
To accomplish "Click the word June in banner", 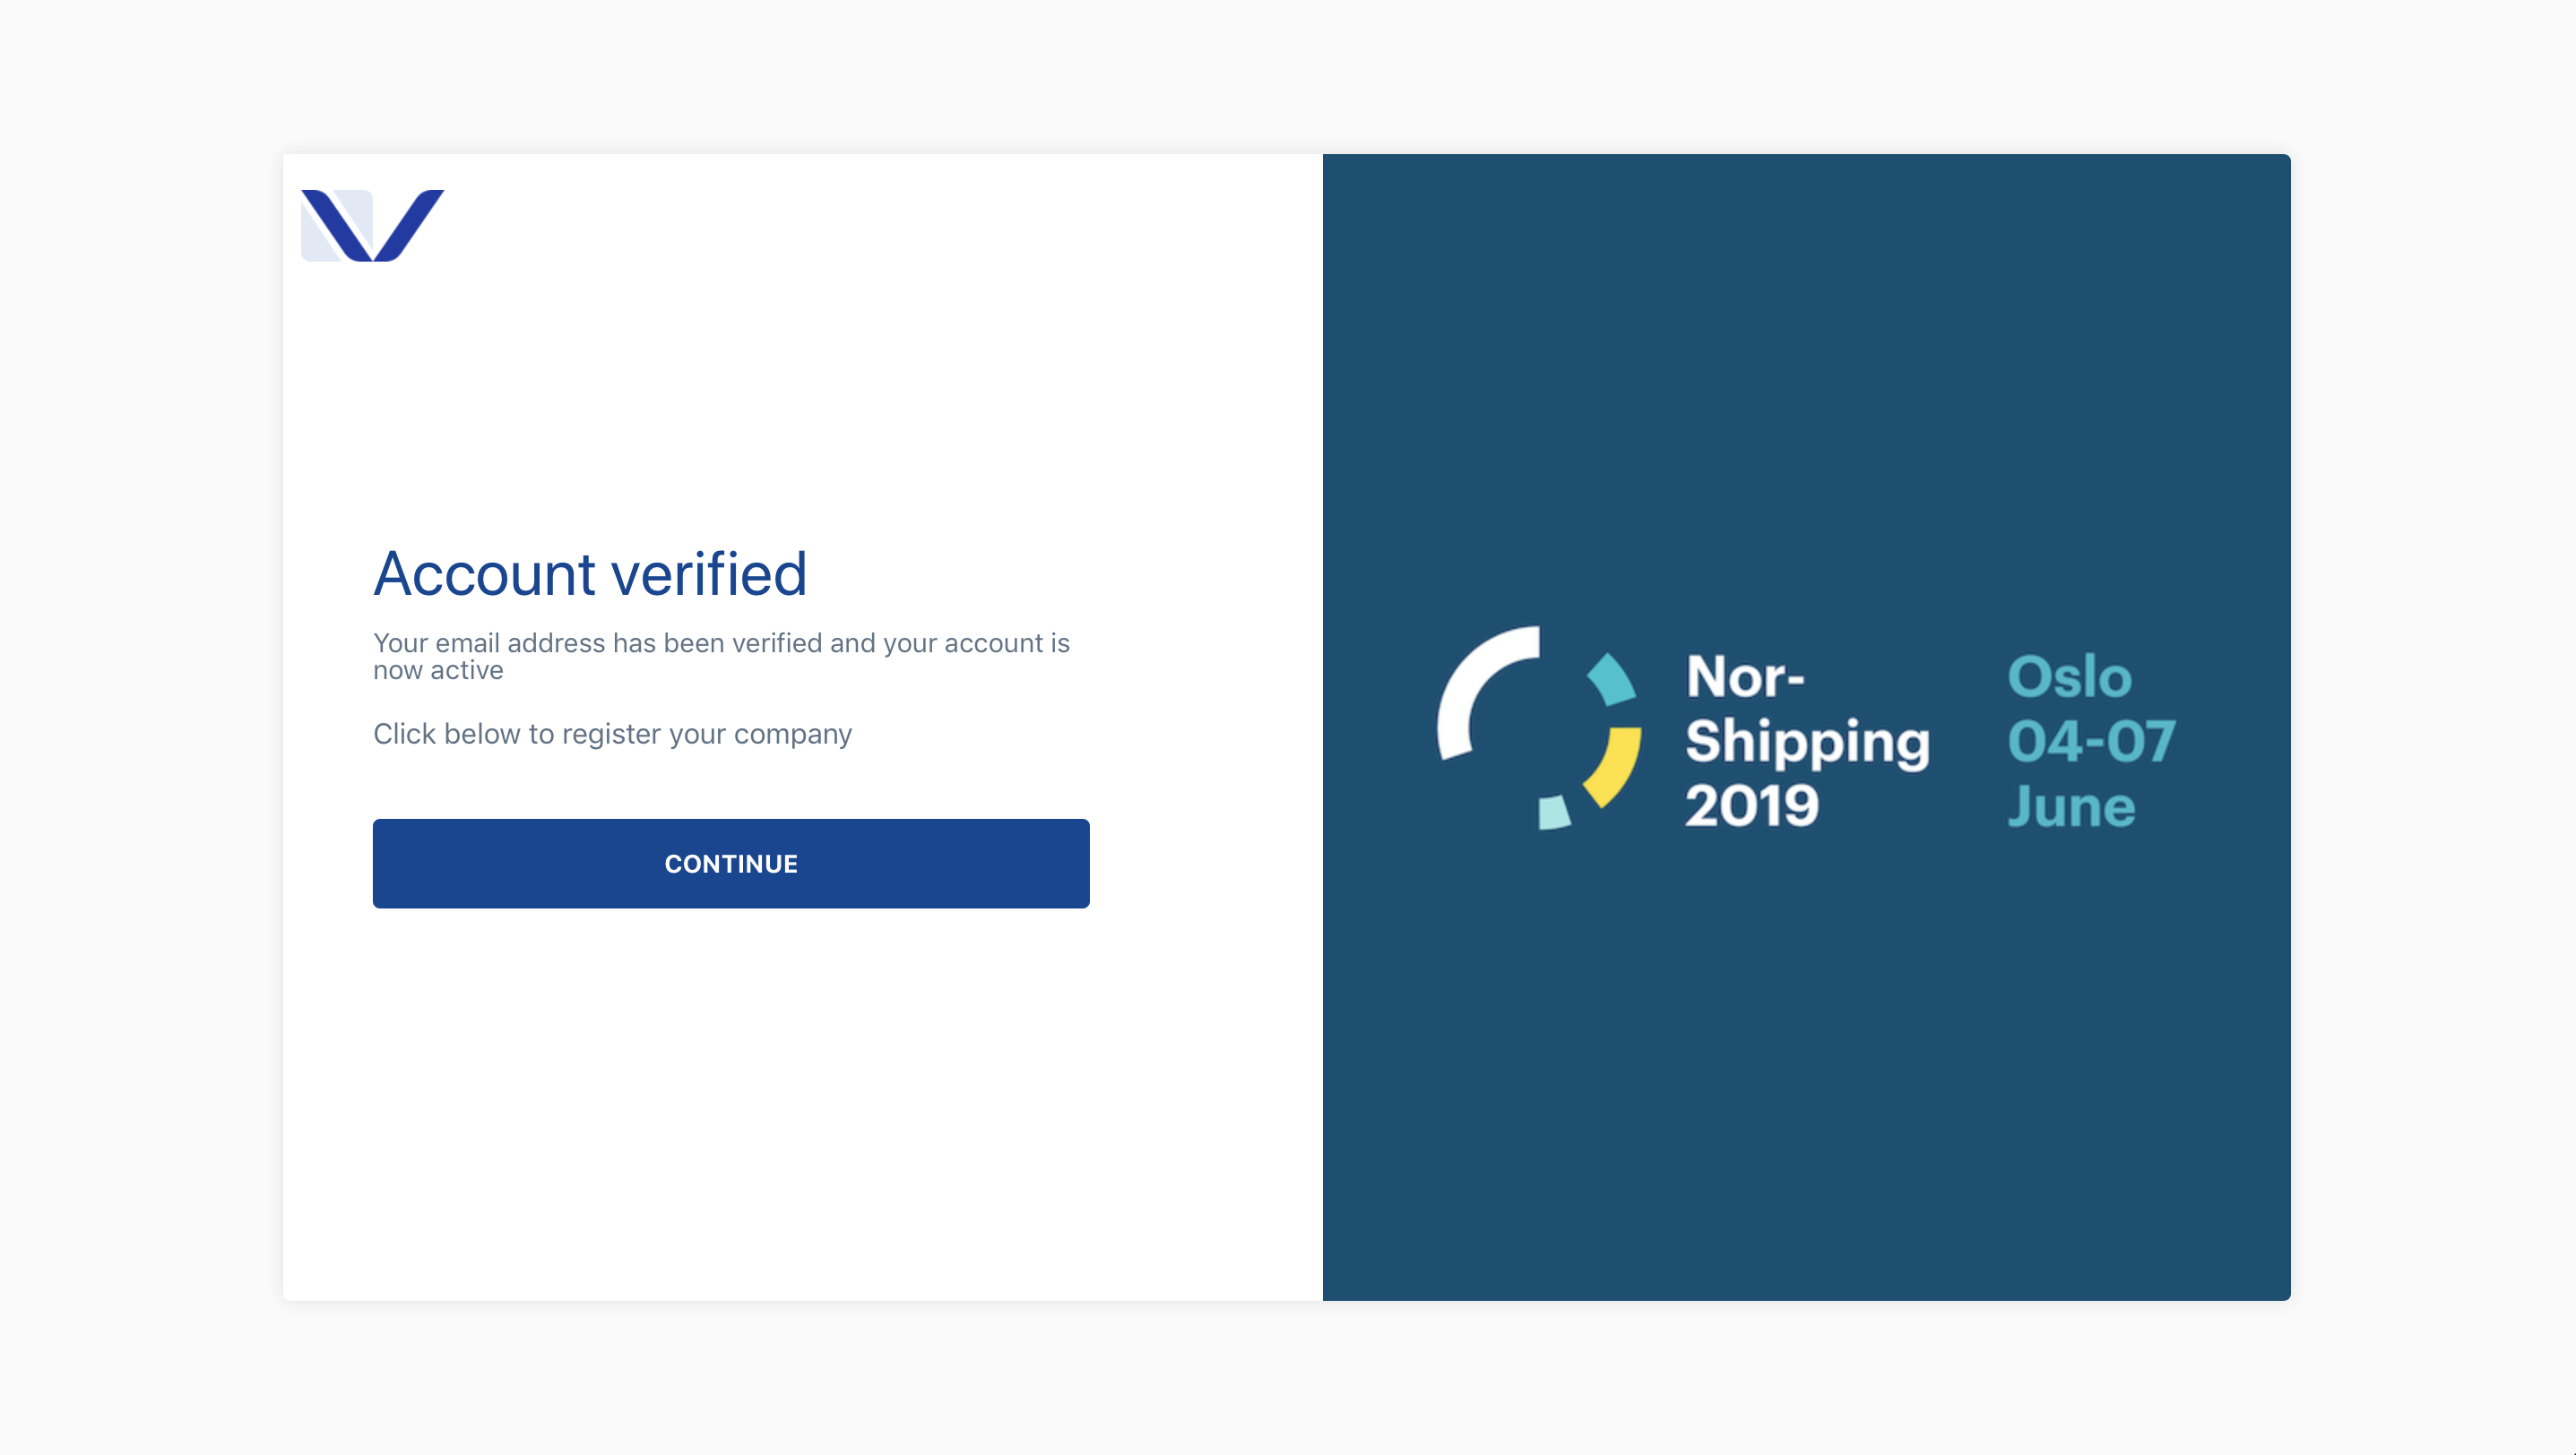I will click(2071, 805).
